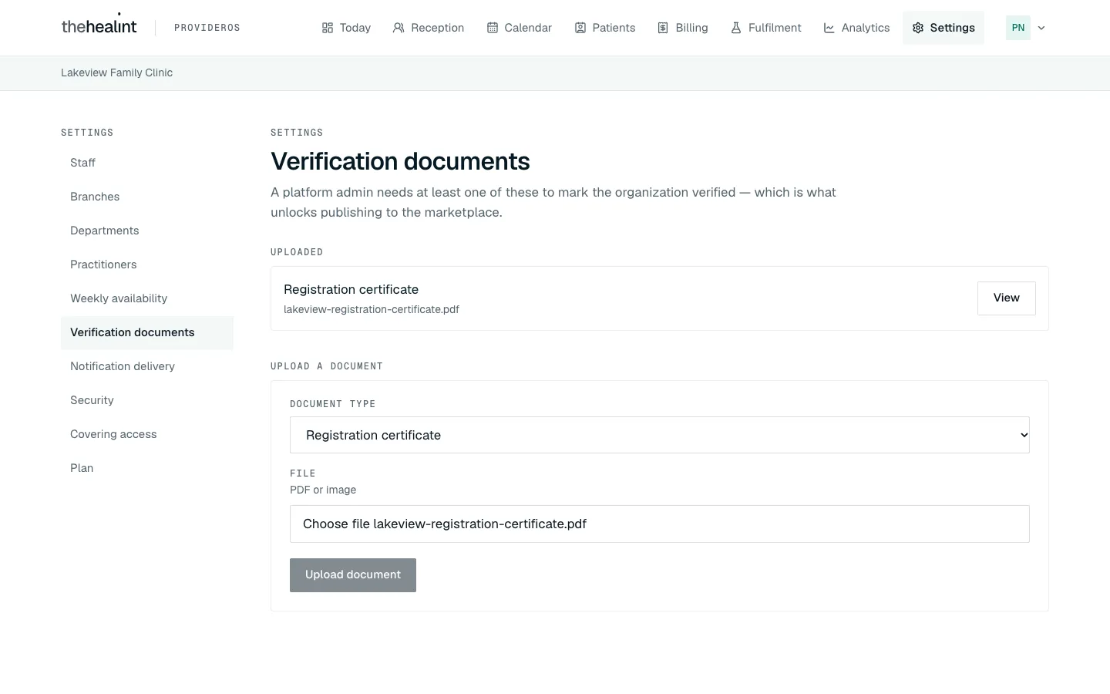
Task: Open the PN user avatar
Action: tap(1018, 28)
